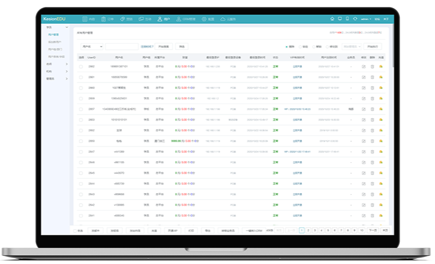Click the edit icon for user 2862
The width and height of the screenshot is (435, 264).
click(x=363, y=67)
